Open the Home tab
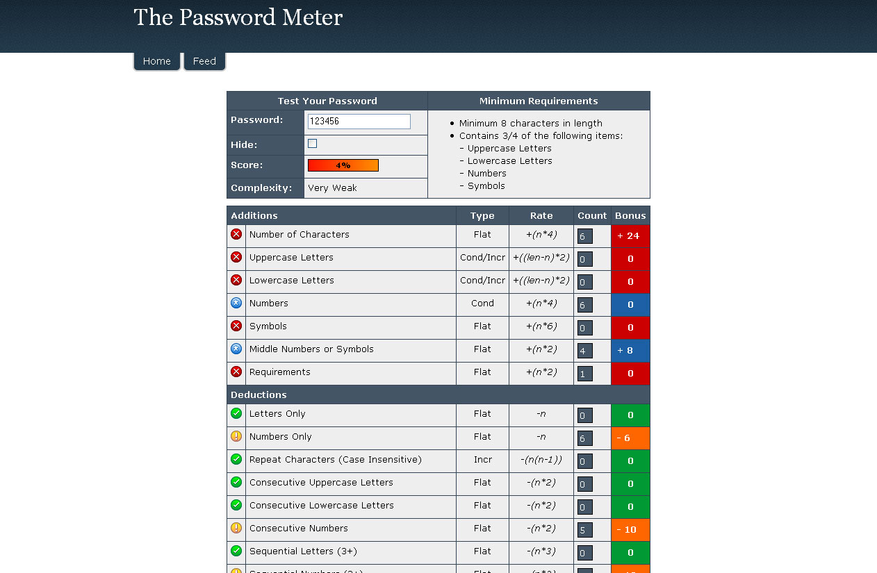Viewport: 877px width, 573px height. click(157, 61)
